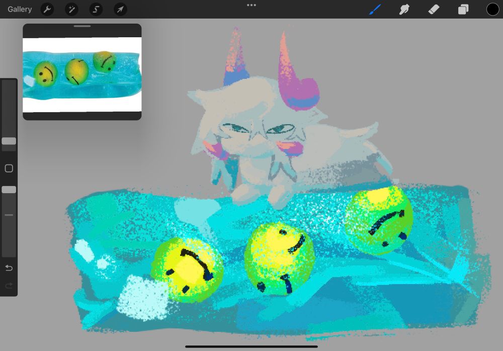This screenshot has height=351, width=503.
Task: Undo the last stroke
Action: (9, 268)
